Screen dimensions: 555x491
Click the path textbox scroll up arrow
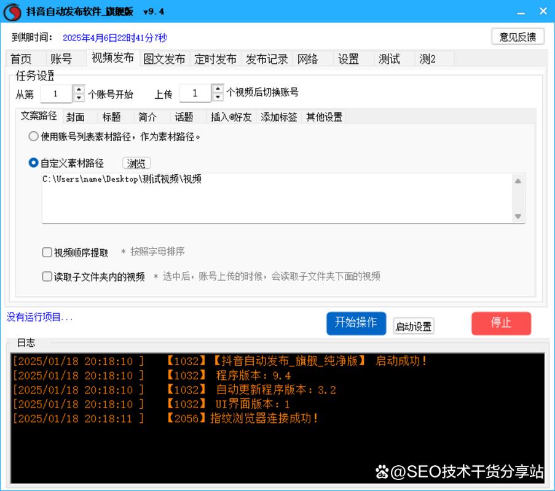tap(518, 181)
